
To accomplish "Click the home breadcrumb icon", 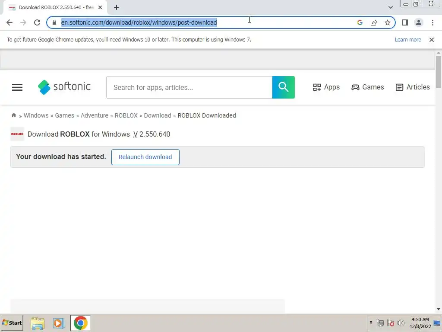I will point(13,115).
